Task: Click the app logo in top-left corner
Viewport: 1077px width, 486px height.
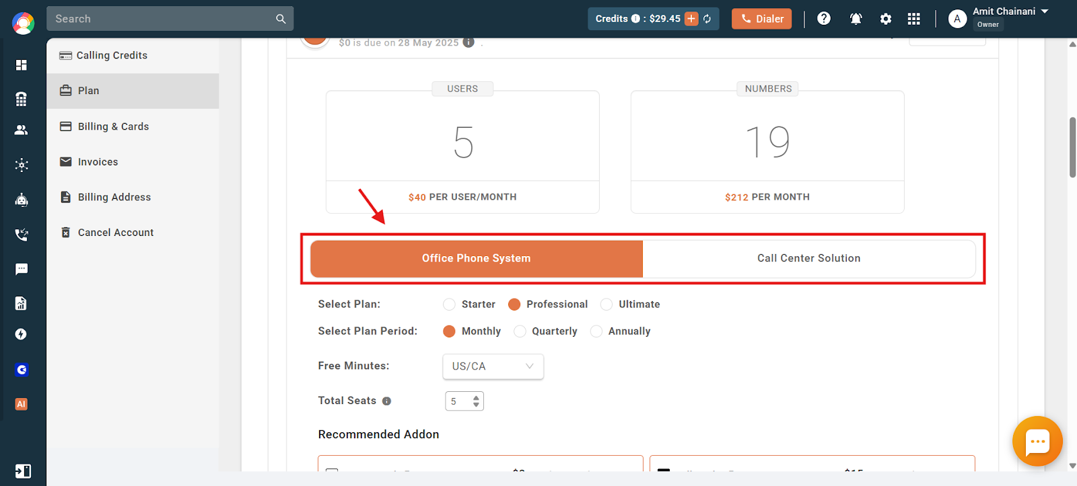Action: 23,24
